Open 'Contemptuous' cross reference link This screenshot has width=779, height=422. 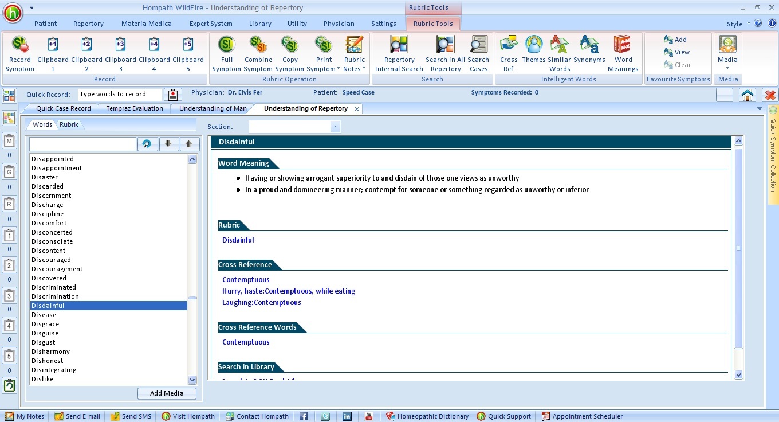click(246, 280)
